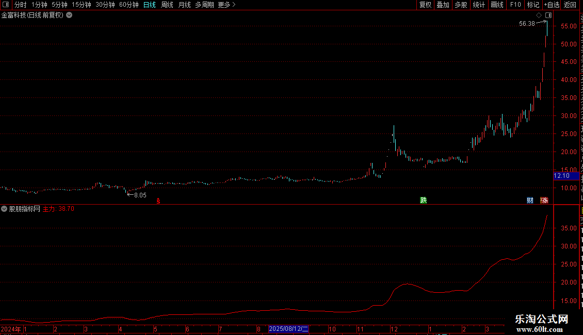
Task: Open the 多周期 multi-period view
Action: [204, 5]
